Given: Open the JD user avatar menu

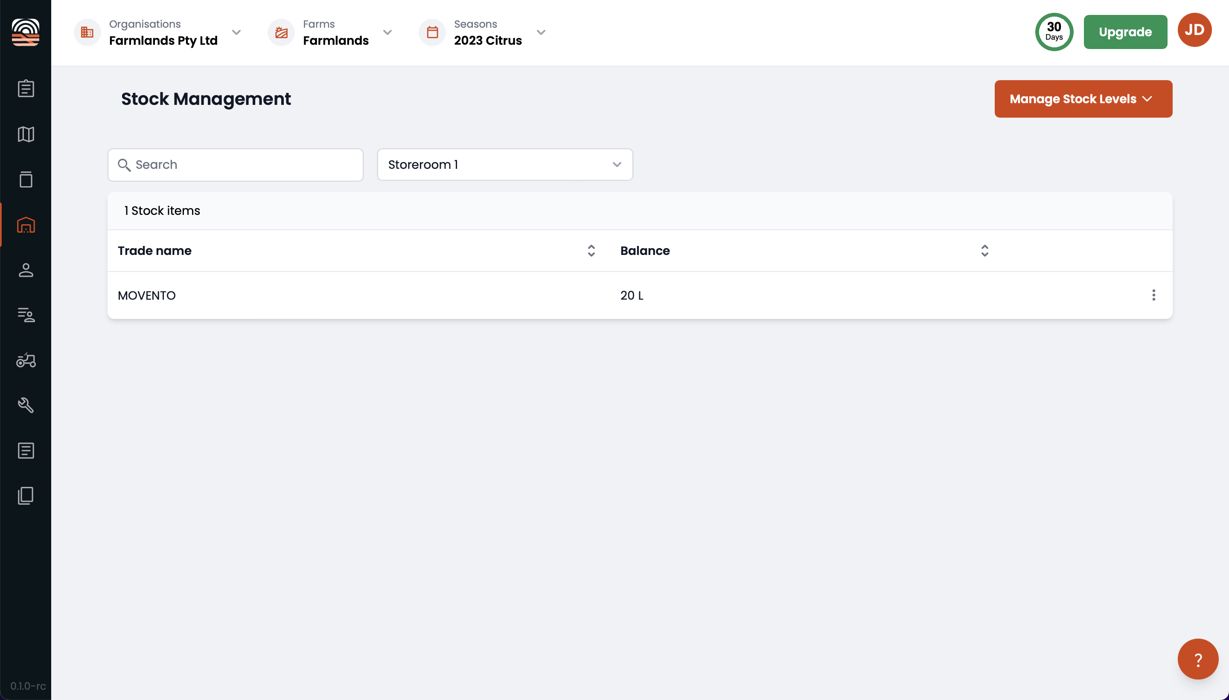Looking at the screenshot, I should tap(1194, 30).
